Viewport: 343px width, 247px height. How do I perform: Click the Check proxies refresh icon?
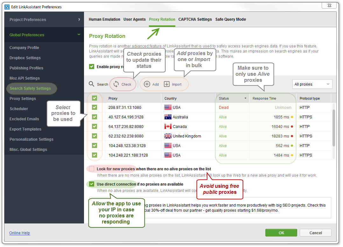tap(116, 84)
